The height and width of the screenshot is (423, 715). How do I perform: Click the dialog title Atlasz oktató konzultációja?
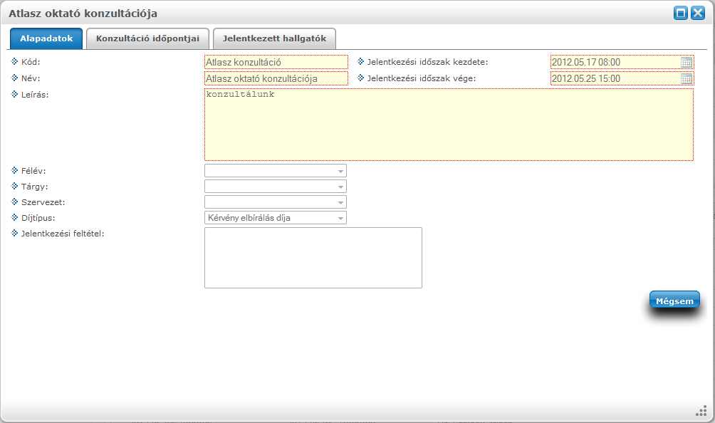coord(83,14)
